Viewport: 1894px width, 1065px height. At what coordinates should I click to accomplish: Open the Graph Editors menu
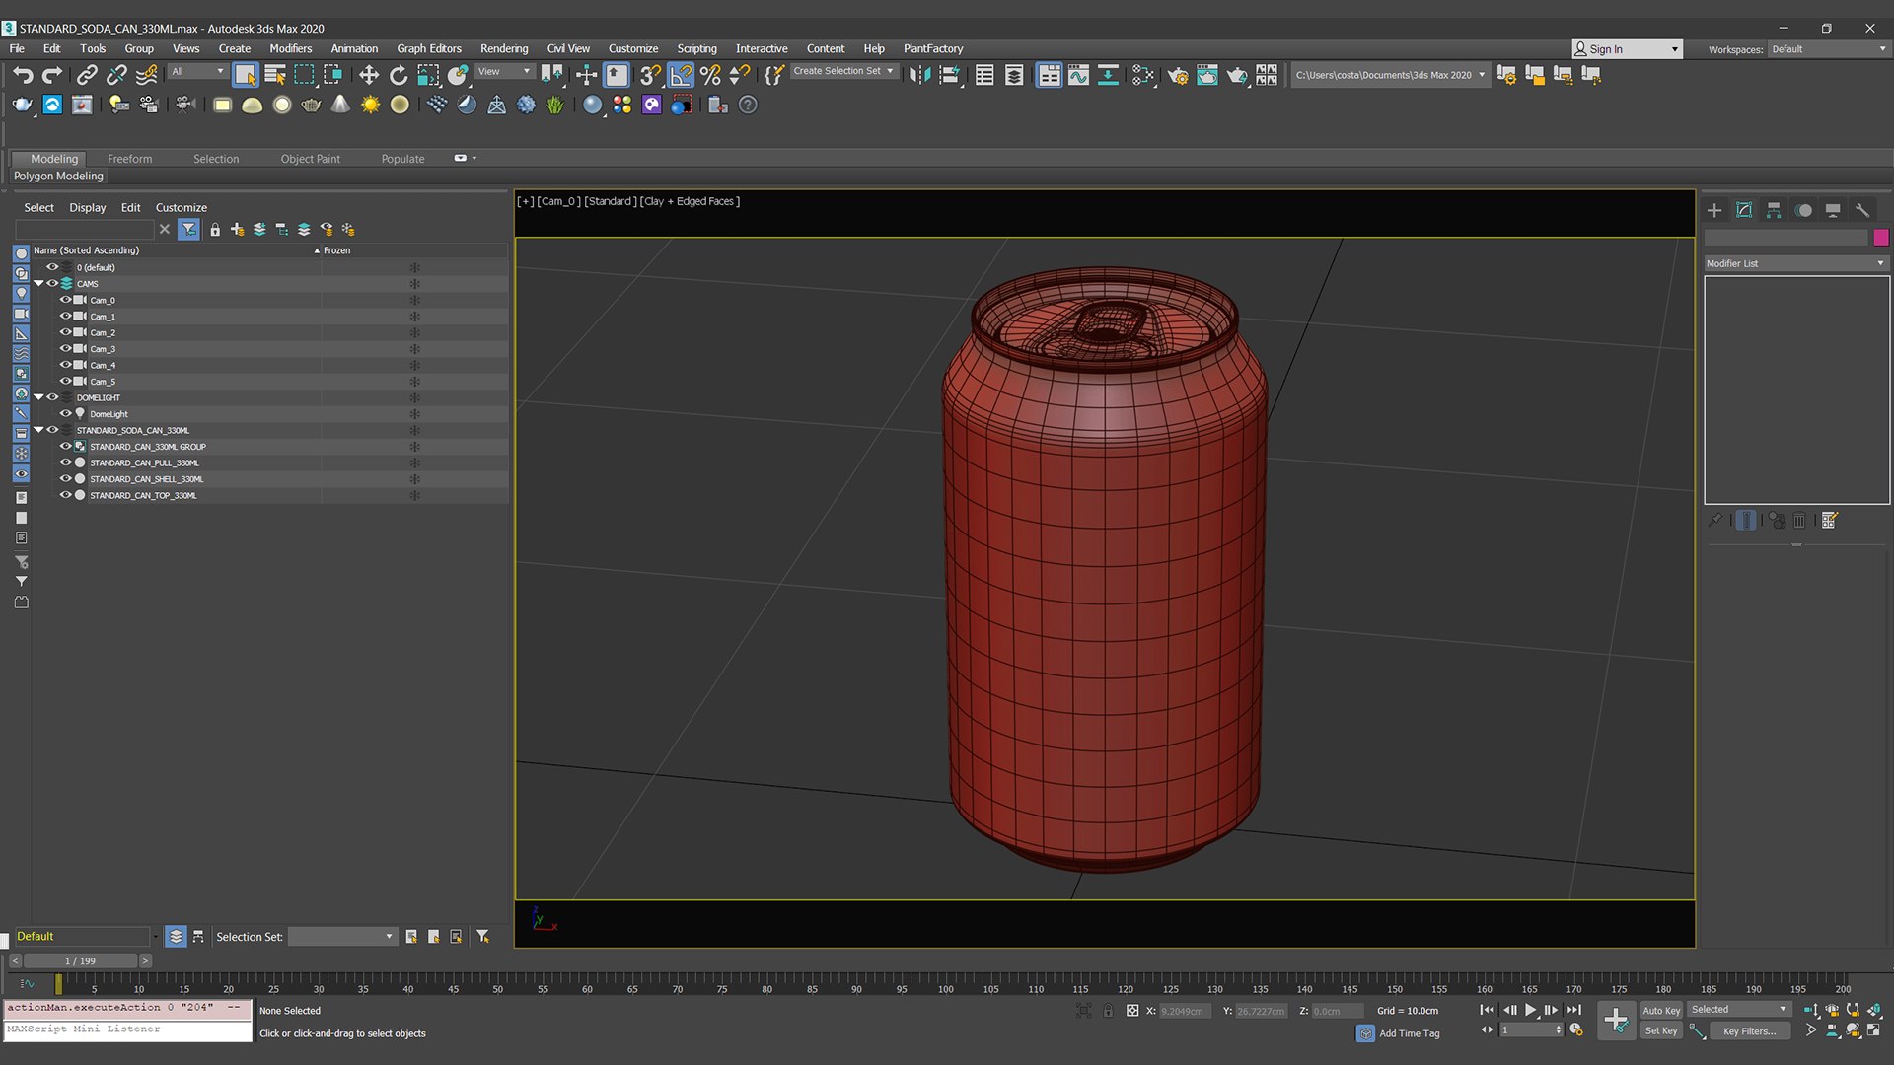click(x=429, y=48)
